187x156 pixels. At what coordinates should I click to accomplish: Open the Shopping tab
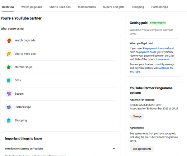click(138, 7)
